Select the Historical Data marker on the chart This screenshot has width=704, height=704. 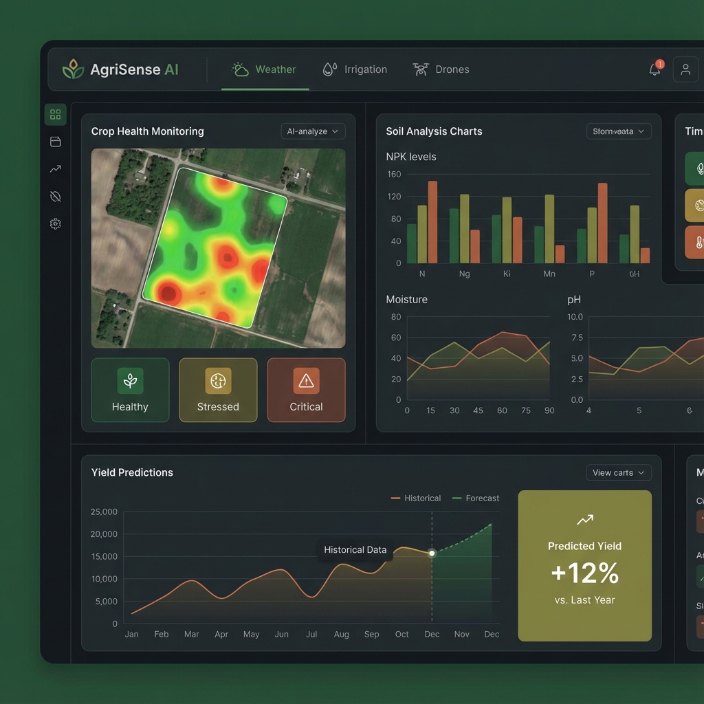point(432,553)
